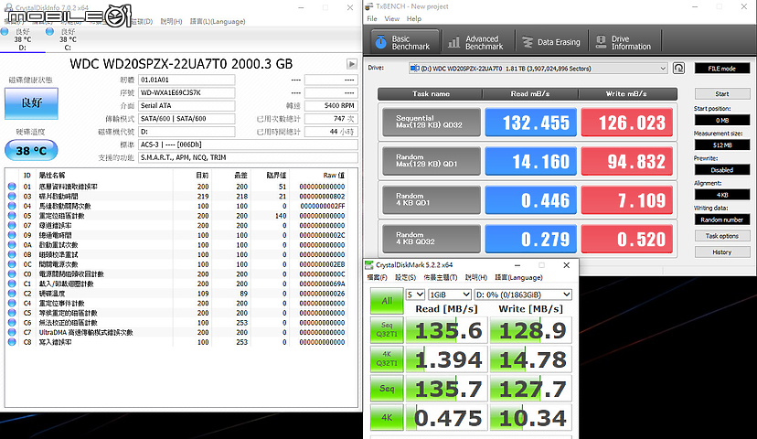The image size is (757, 439).
Task: Open History in TxBENCH
Action: point(721,252)
